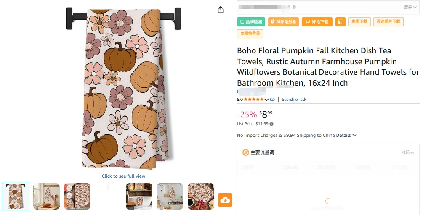Expand shipping Details dropdown
Image resolution: width=423 pixels, height=215 pixels.
(346, 135)
